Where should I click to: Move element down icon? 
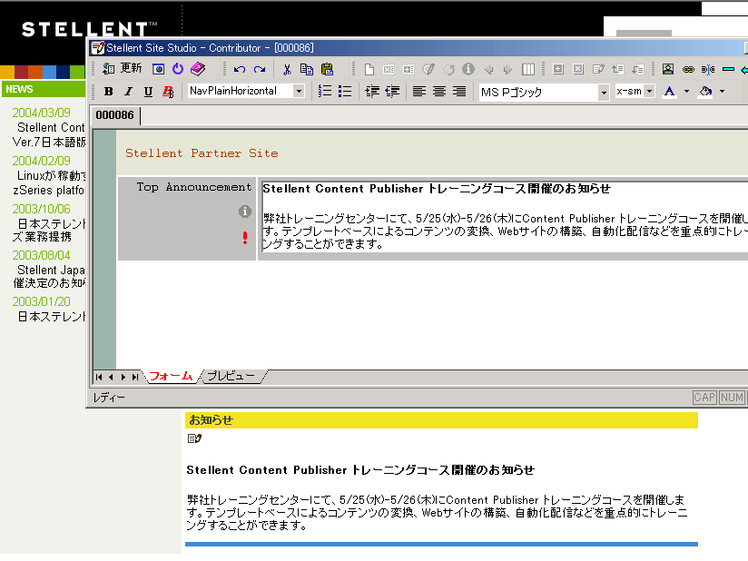point(638,69)
